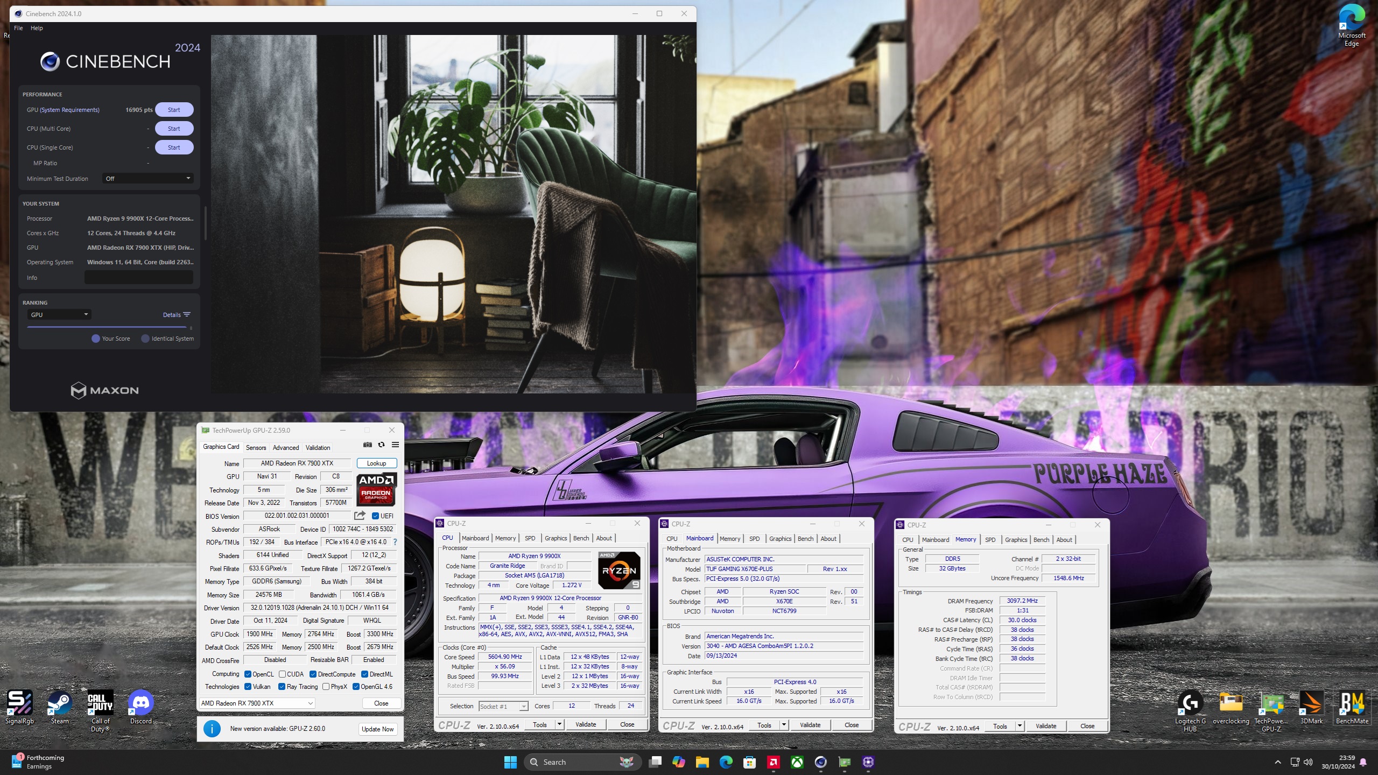Viewport: 1378px width, 775px height.
Task: Start CPU Single Core test
Action: 174,147
